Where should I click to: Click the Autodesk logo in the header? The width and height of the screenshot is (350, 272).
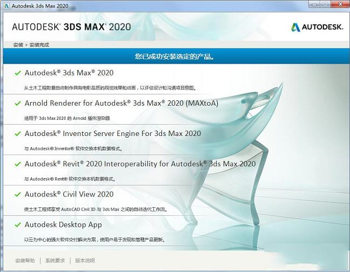click(317, 27)
